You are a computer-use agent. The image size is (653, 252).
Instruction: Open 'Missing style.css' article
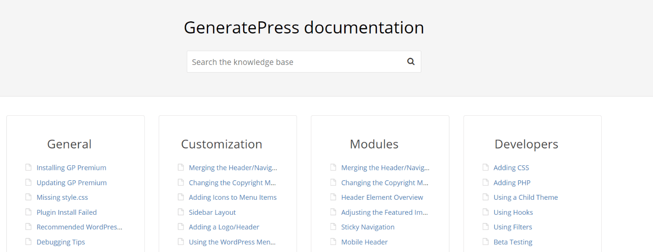click(x=62, y=198)
